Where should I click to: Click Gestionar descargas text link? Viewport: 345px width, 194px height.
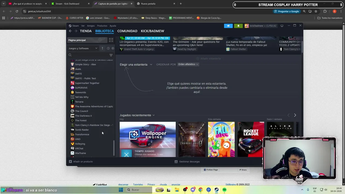click(189, 162)
